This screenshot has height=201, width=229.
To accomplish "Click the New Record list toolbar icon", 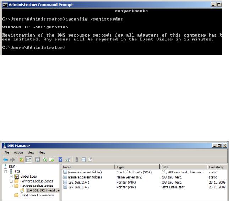I will [84, 159].
